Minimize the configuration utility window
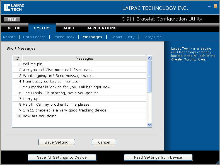 pyautogui.click(x=209, y=6)
